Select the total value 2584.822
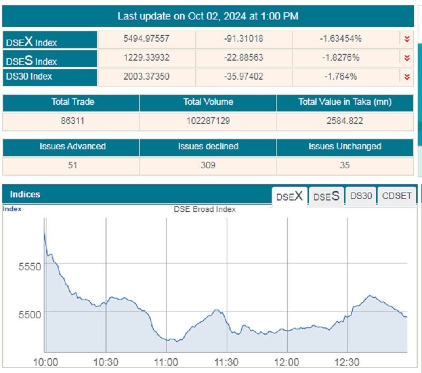This screenshot has width=422, height=373. (345, 121)
